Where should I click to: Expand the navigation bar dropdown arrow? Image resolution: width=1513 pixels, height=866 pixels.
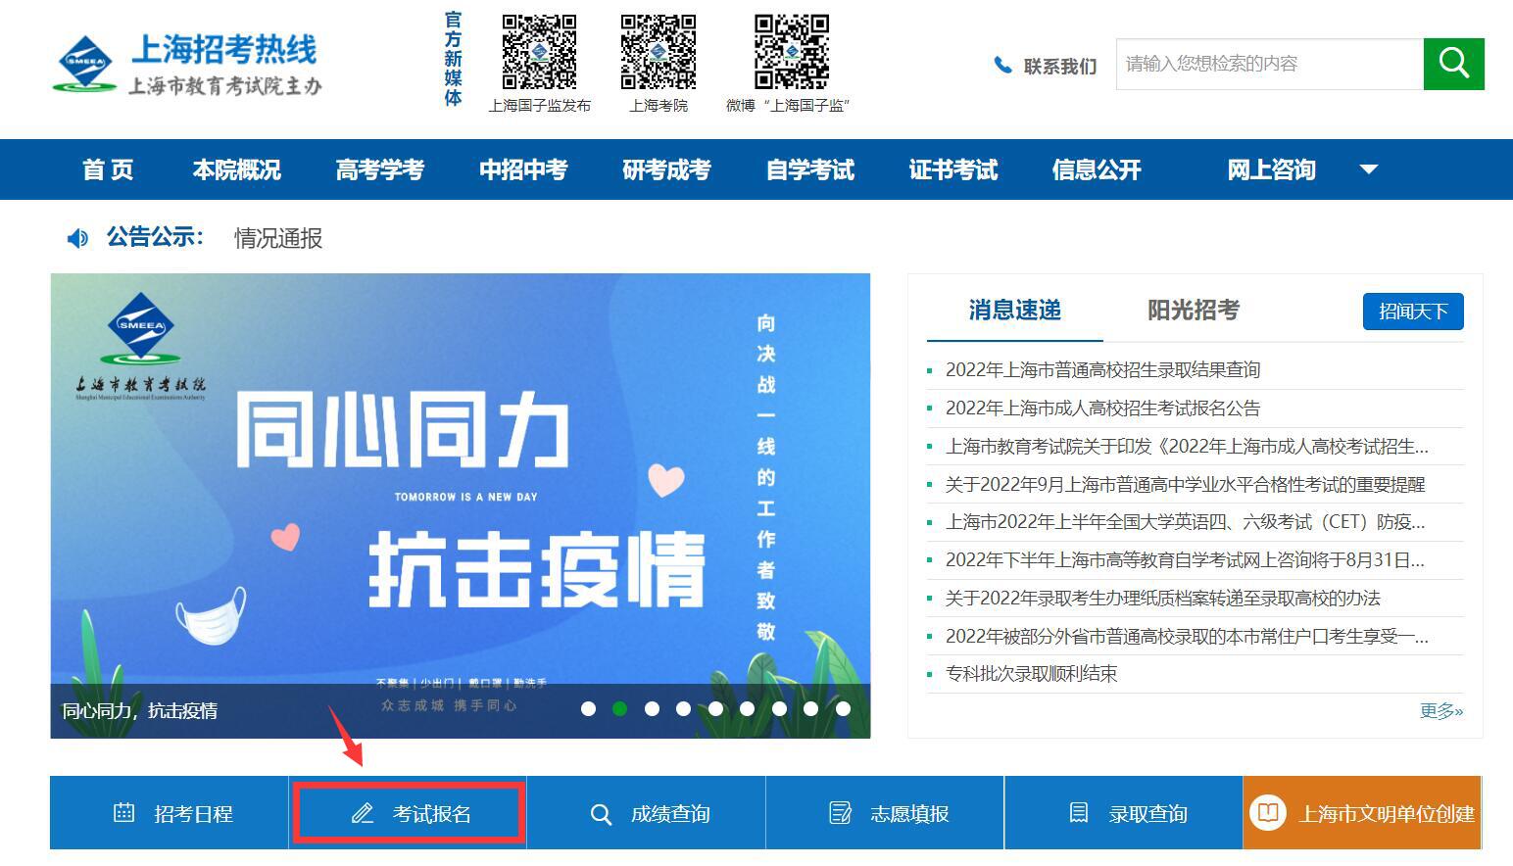(x=1369, y=169)
